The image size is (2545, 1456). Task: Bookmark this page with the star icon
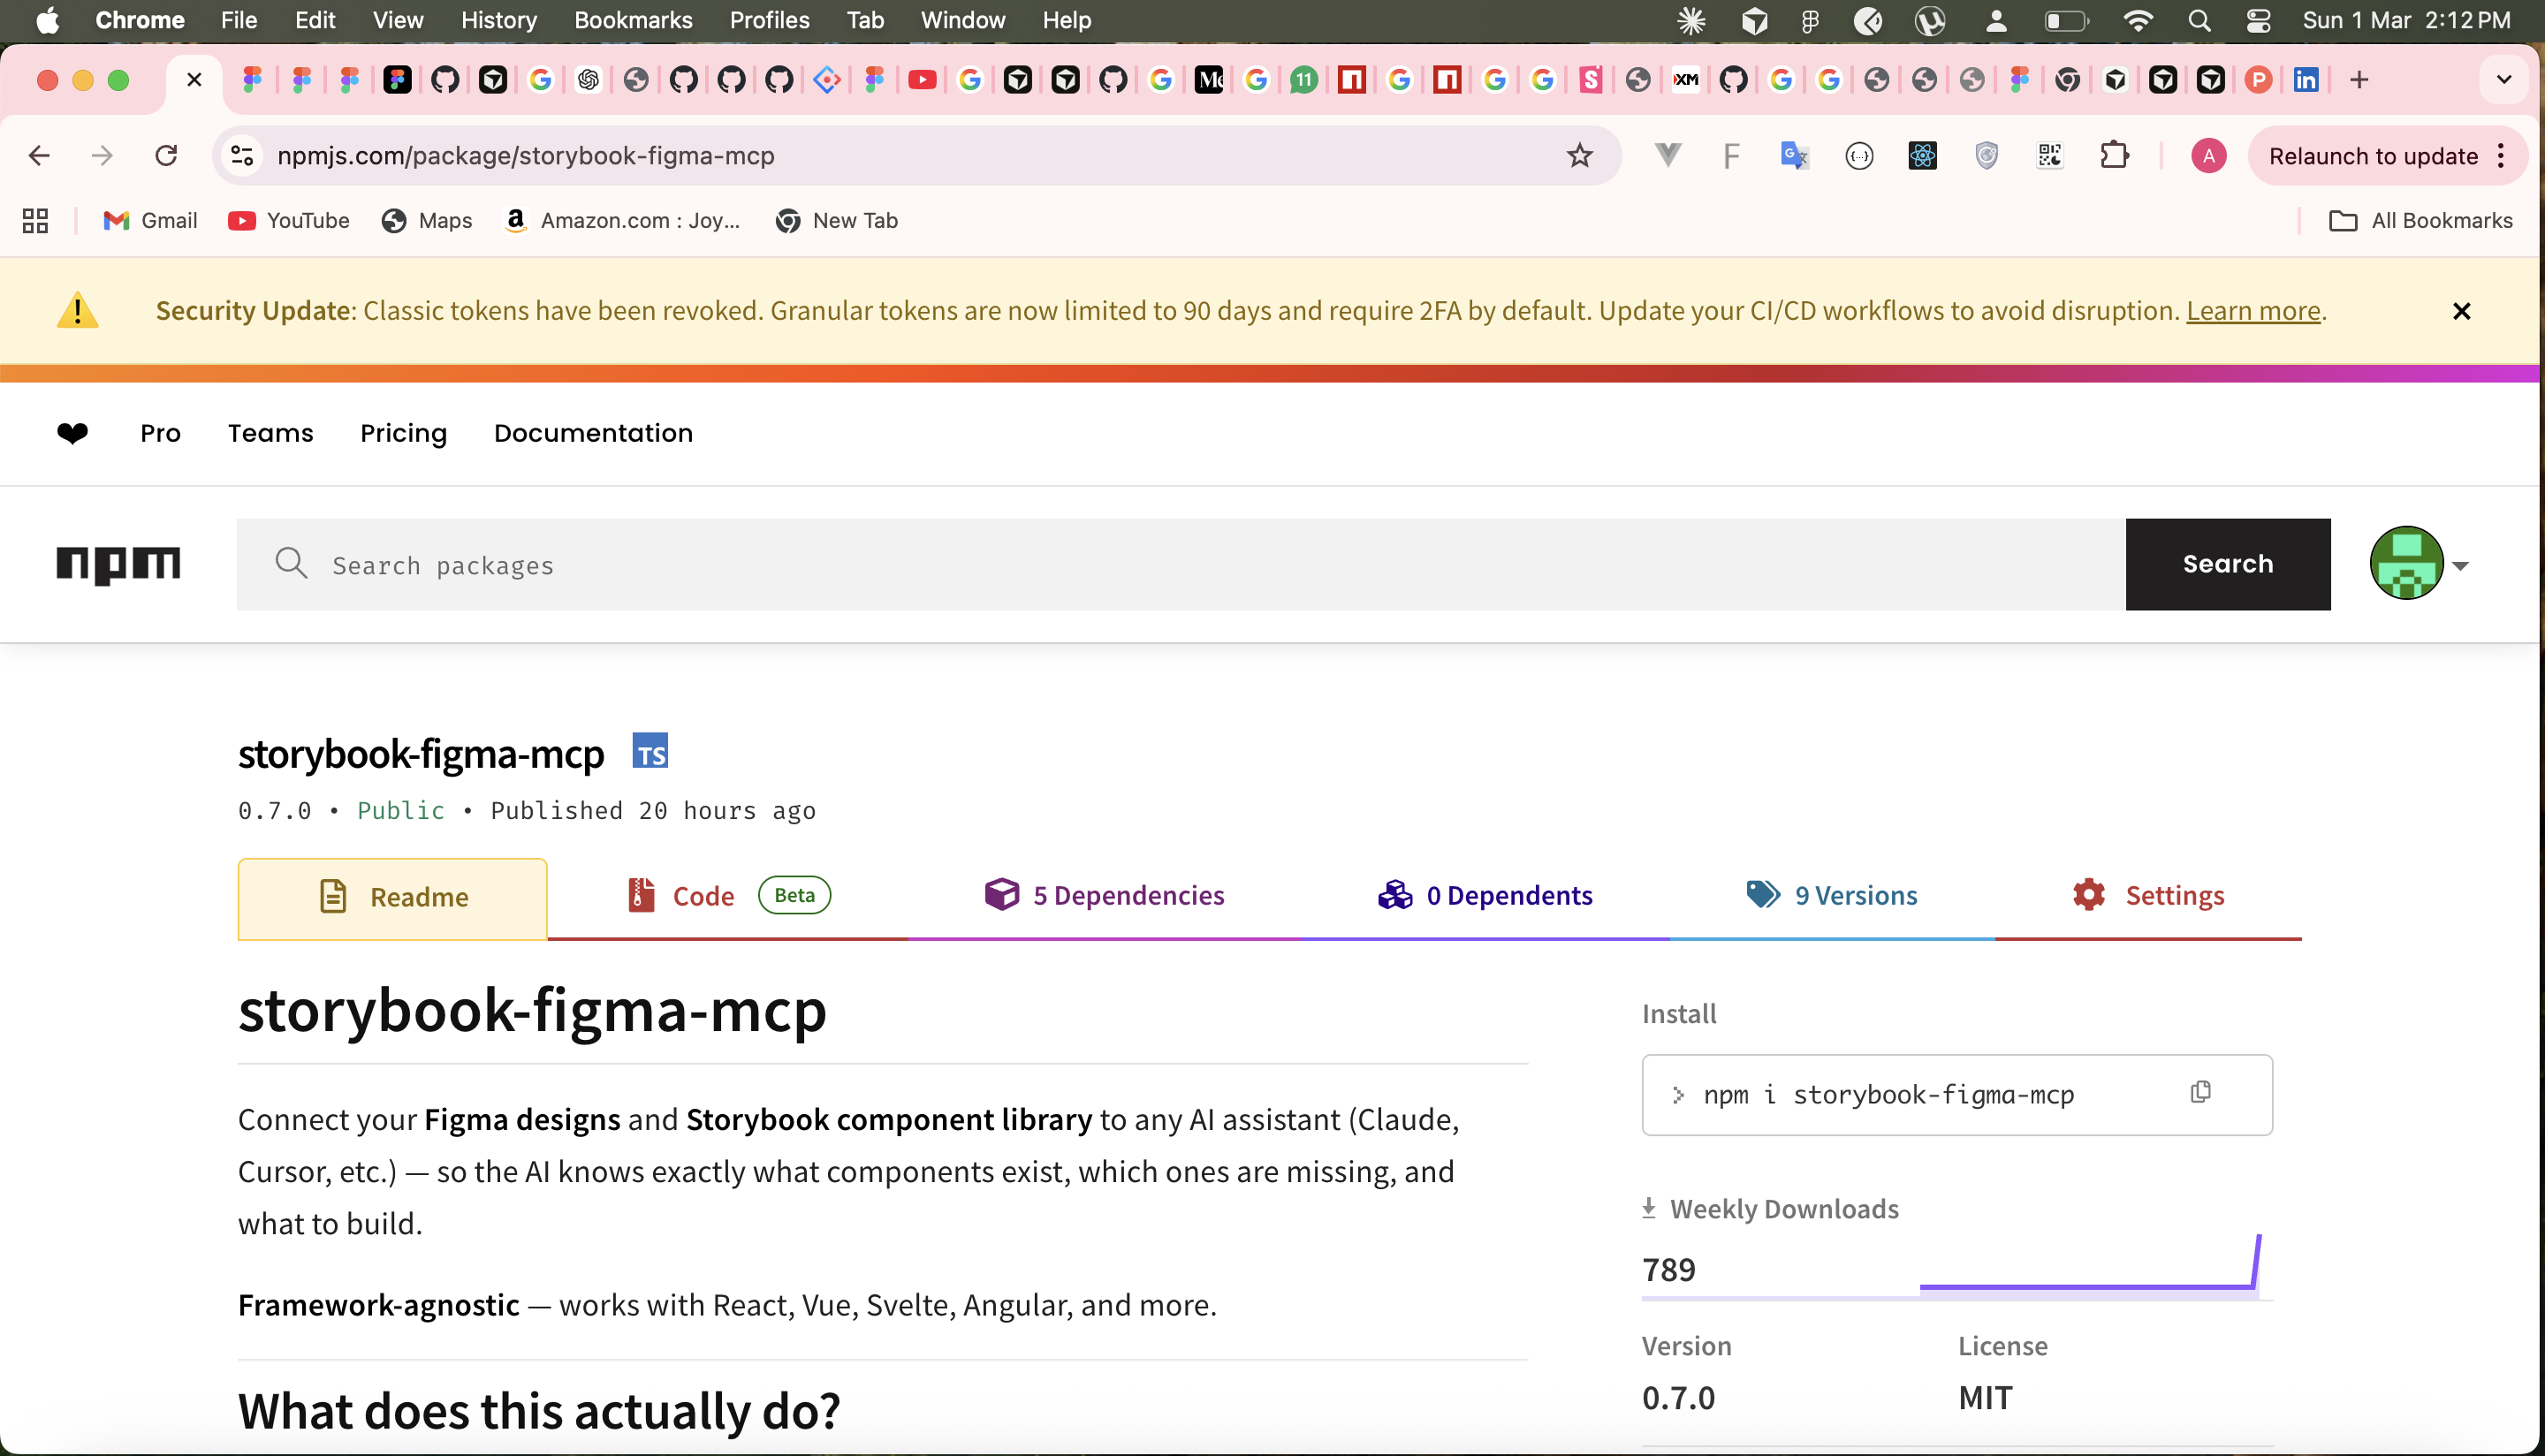pyautogui.click(x=1579, y=155)
